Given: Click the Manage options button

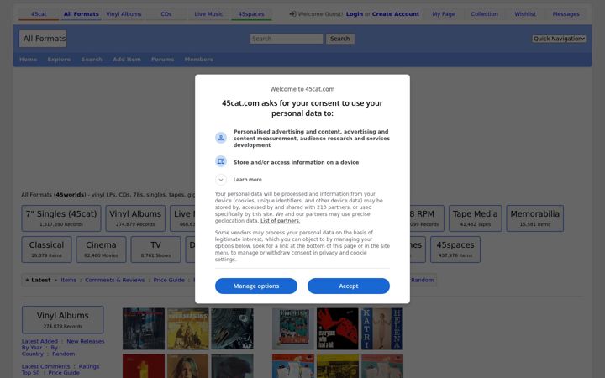Looking at the screenshot, I should coord(256,286).
